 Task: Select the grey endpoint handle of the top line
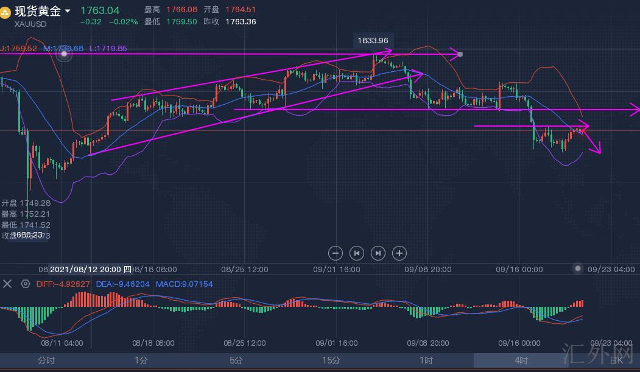point(460,54)
